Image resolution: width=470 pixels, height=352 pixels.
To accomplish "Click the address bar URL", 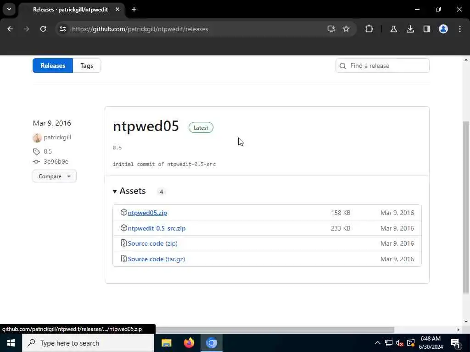I will (140, 29).
